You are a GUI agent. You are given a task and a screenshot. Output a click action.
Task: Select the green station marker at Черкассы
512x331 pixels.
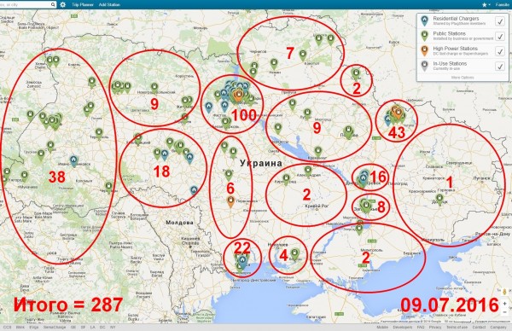pyautogui.click(x=278, y=129)
